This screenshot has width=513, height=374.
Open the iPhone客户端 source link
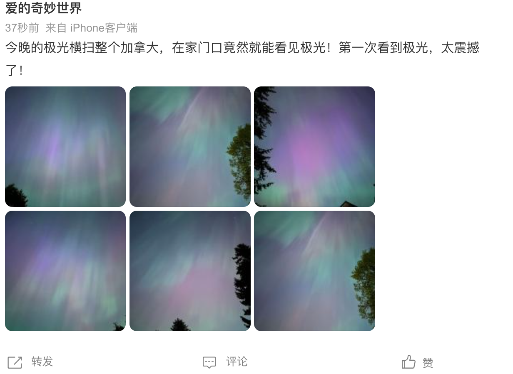pyautogui.click(x=104, y=28)
